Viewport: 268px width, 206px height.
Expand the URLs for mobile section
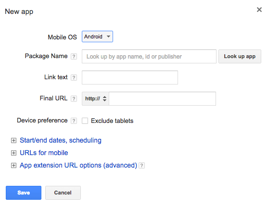[x=44, y=153]
